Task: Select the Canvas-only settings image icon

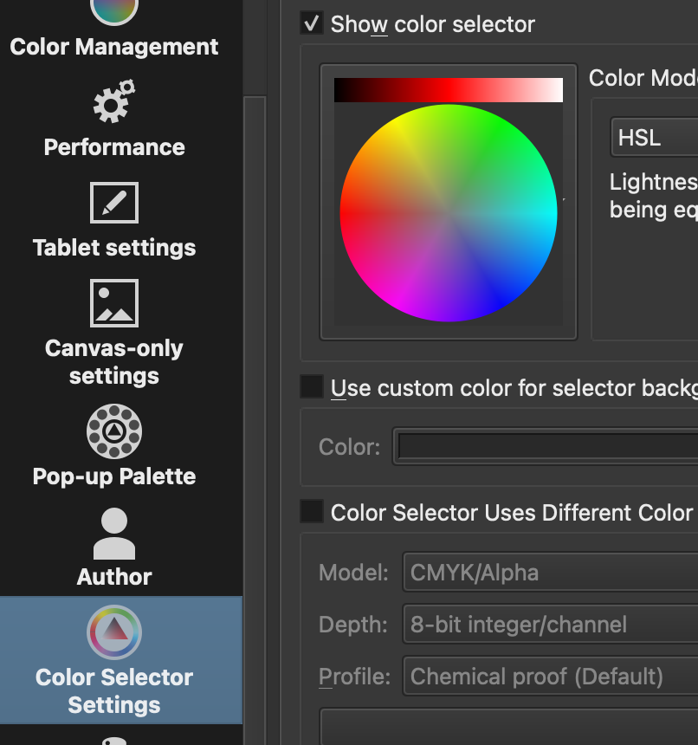Action: tap(114, 302)
